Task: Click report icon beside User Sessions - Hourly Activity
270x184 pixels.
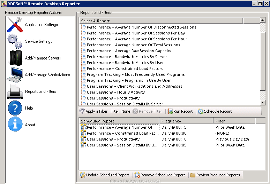Action: pos(83,92)
